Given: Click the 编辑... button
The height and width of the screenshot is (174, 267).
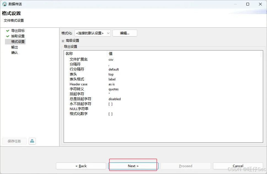Looking at the screenshot, I should (125, 33).
